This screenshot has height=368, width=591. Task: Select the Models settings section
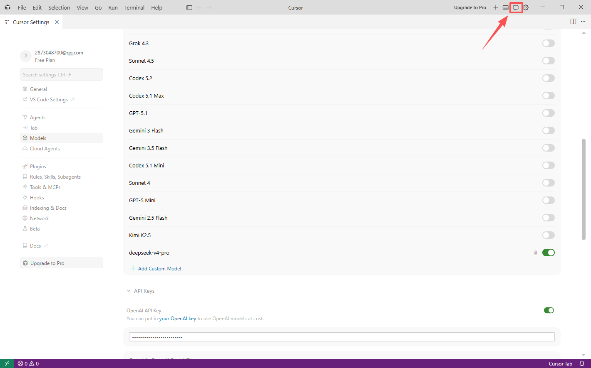coord(62,138)
